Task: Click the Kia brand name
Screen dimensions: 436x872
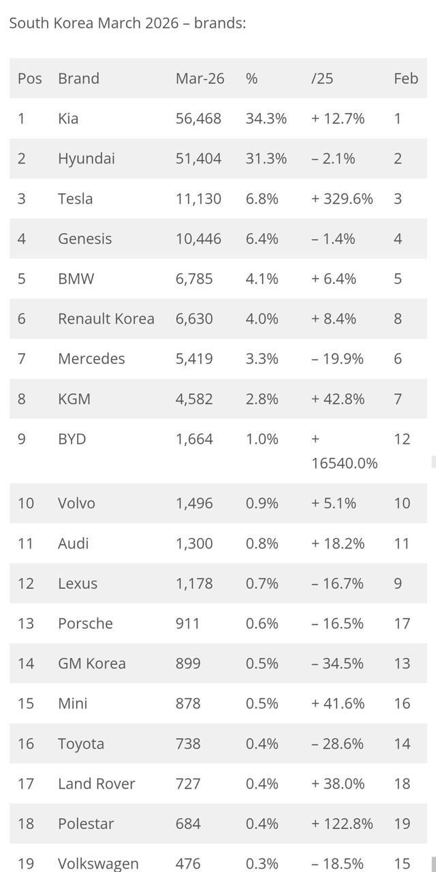Action: 68,119
